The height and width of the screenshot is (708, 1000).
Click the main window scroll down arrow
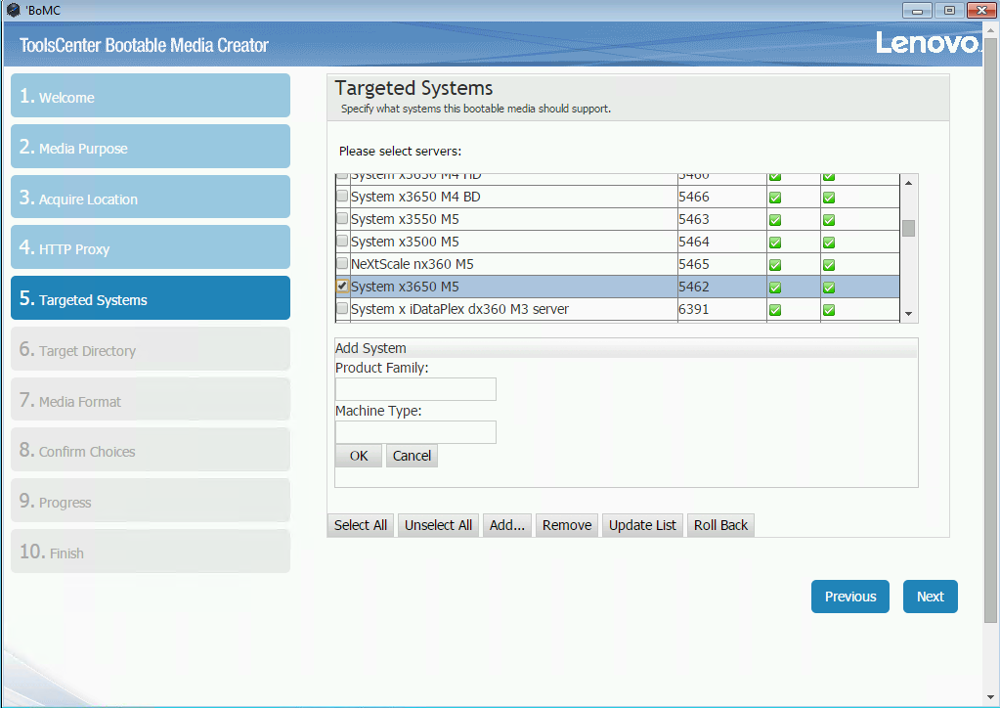click(990, 698)
